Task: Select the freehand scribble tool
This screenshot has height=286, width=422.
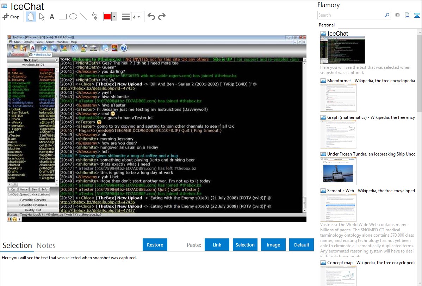Action: click(94, 17)
